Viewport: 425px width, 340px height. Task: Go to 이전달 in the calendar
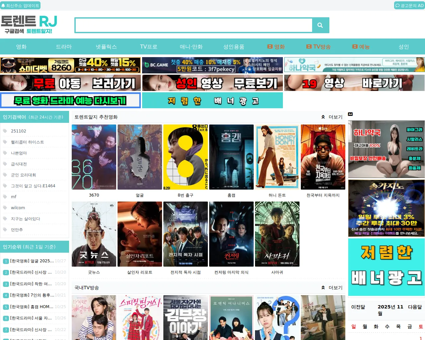tap(358, 307)
